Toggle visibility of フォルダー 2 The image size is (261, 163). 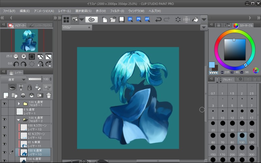(x=4, y=119)
